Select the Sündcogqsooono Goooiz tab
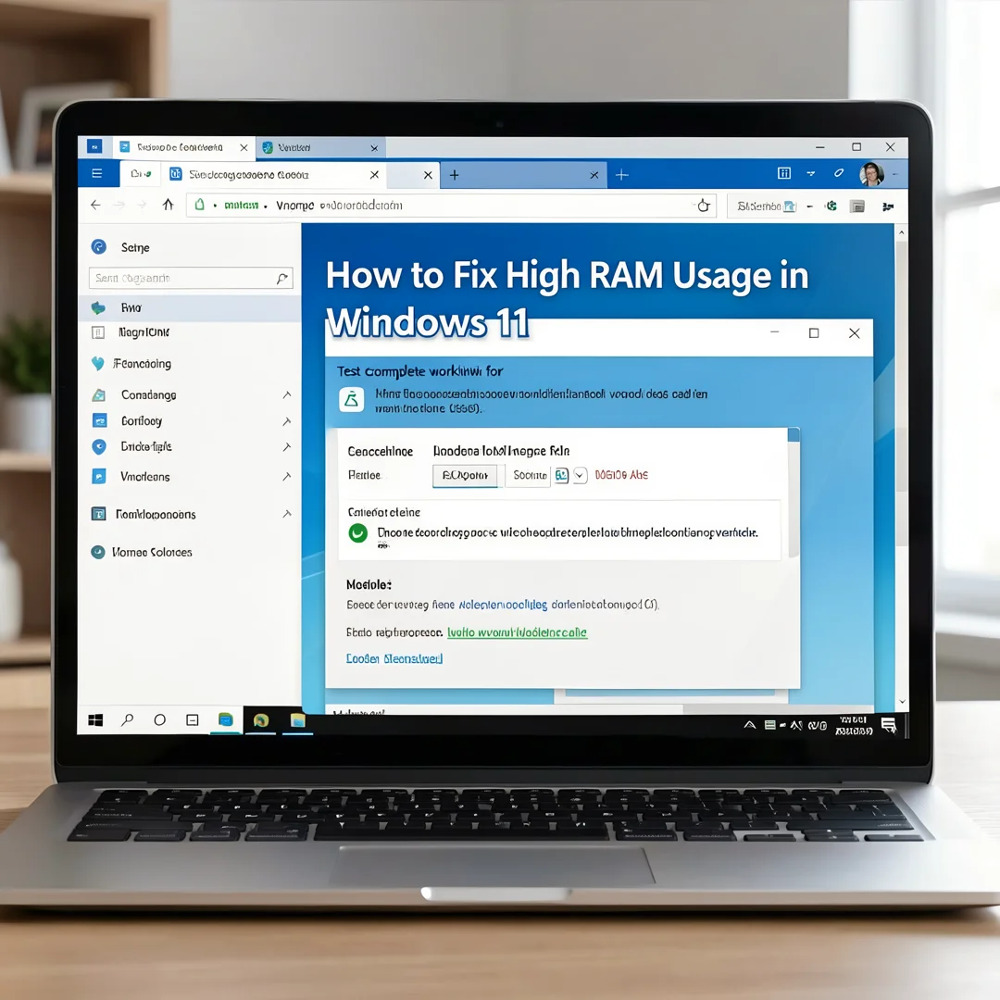This screenshot has width=1000, height=1000. (274, 174)
